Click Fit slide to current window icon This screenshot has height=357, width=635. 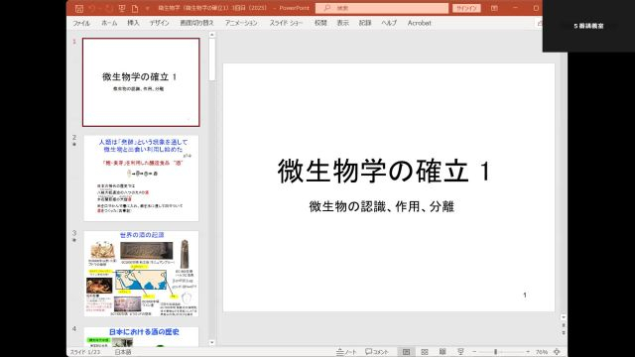click(x=558, y=352)
